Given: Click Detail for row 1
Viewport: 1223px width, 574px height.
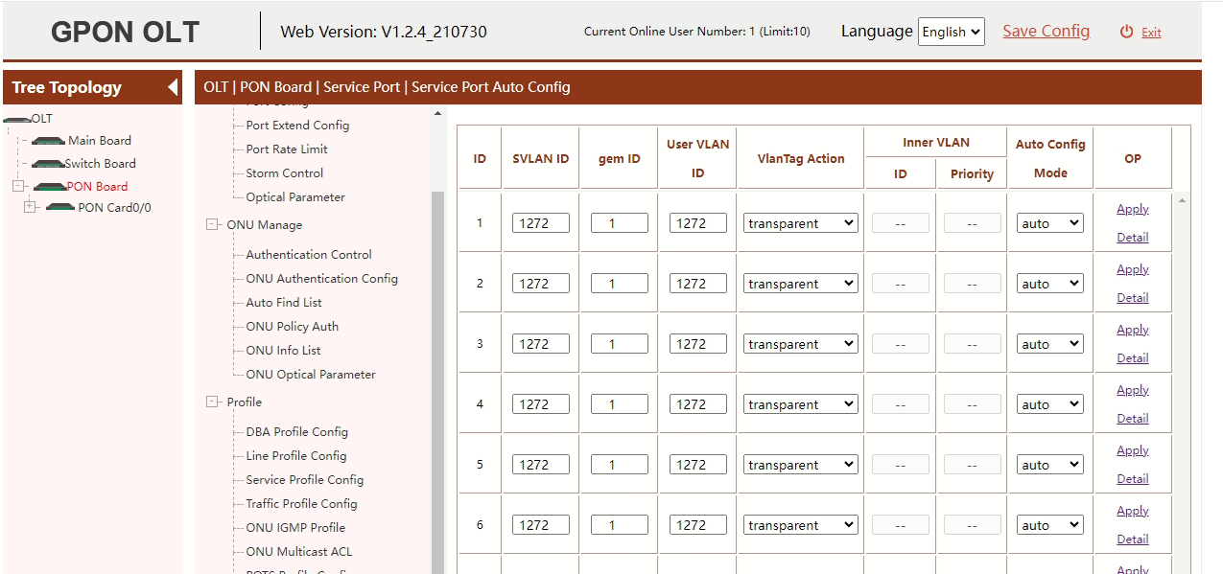Looking at the screenshot, I should click(x=1133, y=238).
